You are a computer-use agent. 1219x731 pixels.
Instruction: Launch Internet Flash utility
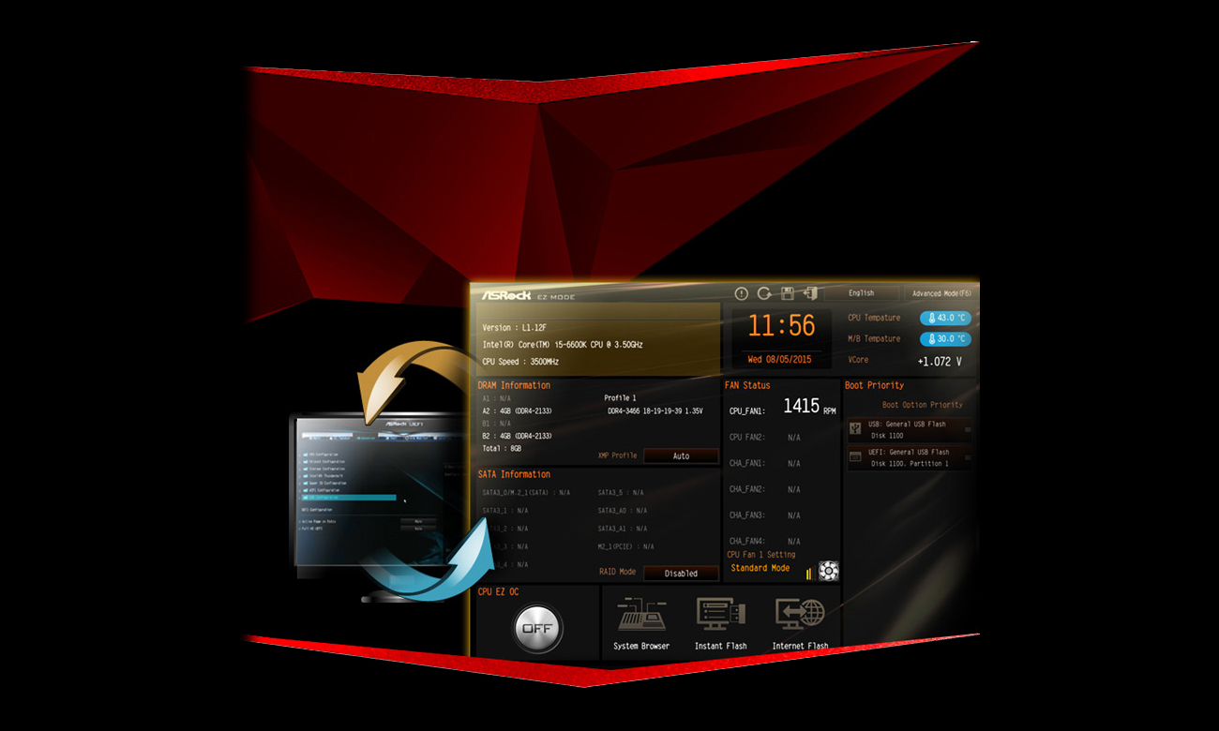(x=800, y=623)
